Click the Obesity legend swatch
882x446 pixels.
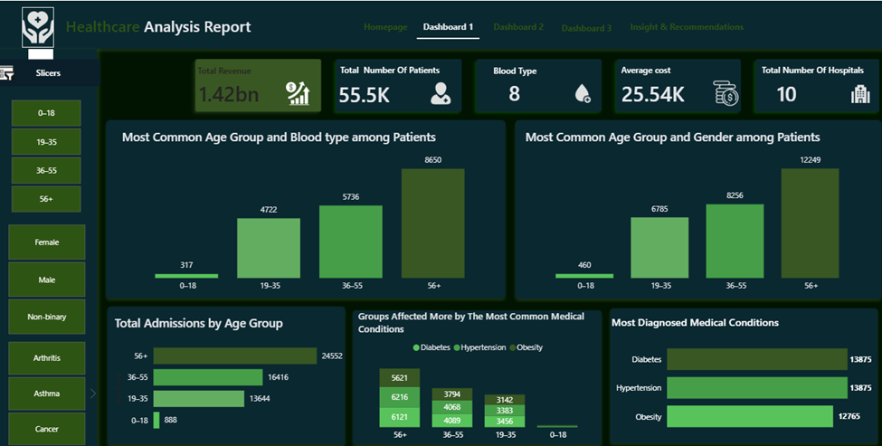pyautogui.click(x=512, y=347)
